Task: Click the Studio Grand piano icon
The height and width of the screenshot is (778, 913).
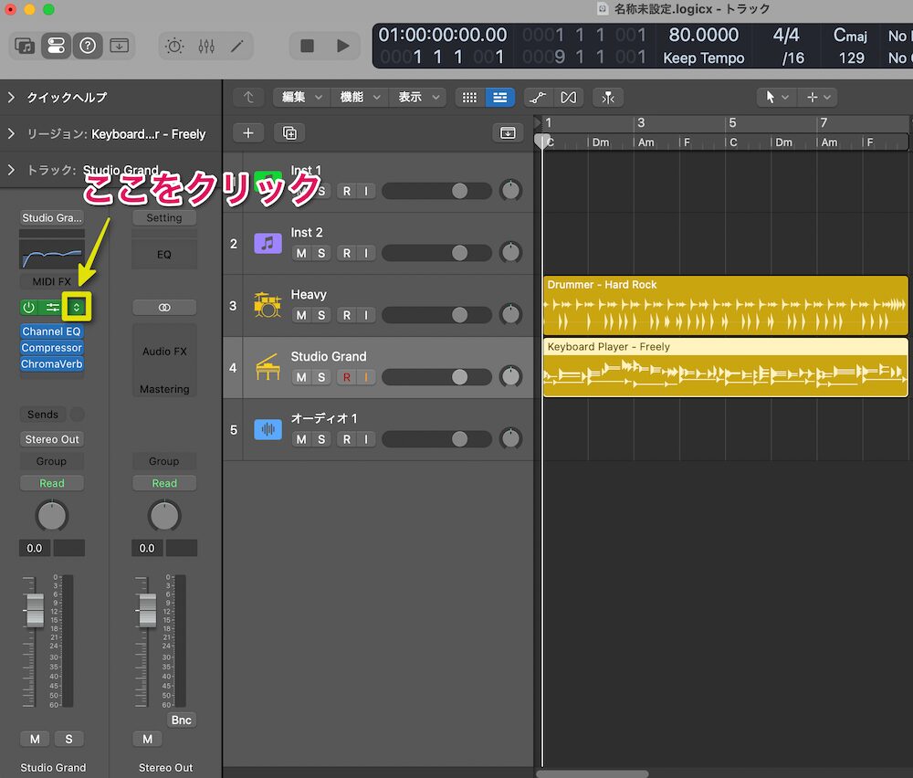Action: [x=268, y=367]
